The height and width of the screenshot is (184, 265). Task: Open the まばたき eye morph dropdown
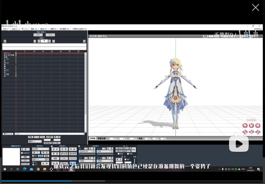click(87, 151)
